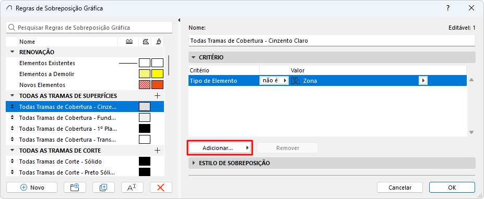The image size is (484, 199).
Task: Expand the ESTILO DE SOBREPOSIÇÃO section
Action: point(194,163)
